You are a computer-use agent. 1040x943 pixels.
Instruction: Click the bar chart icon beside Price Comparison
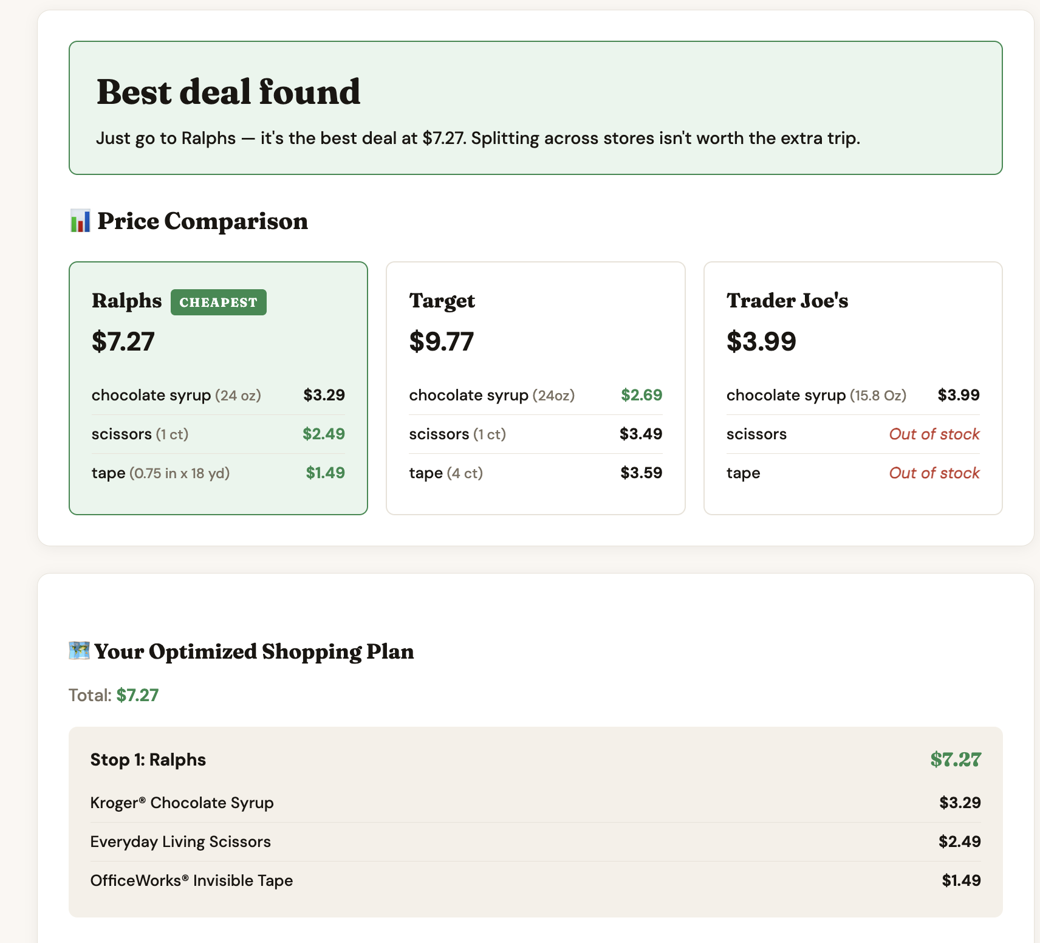[80, 221]
